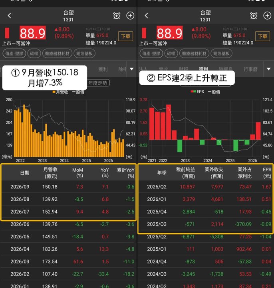Expand tab list dropdown arrow, right panel
Viewport: 274px width, 288px height.
(269, 69)
